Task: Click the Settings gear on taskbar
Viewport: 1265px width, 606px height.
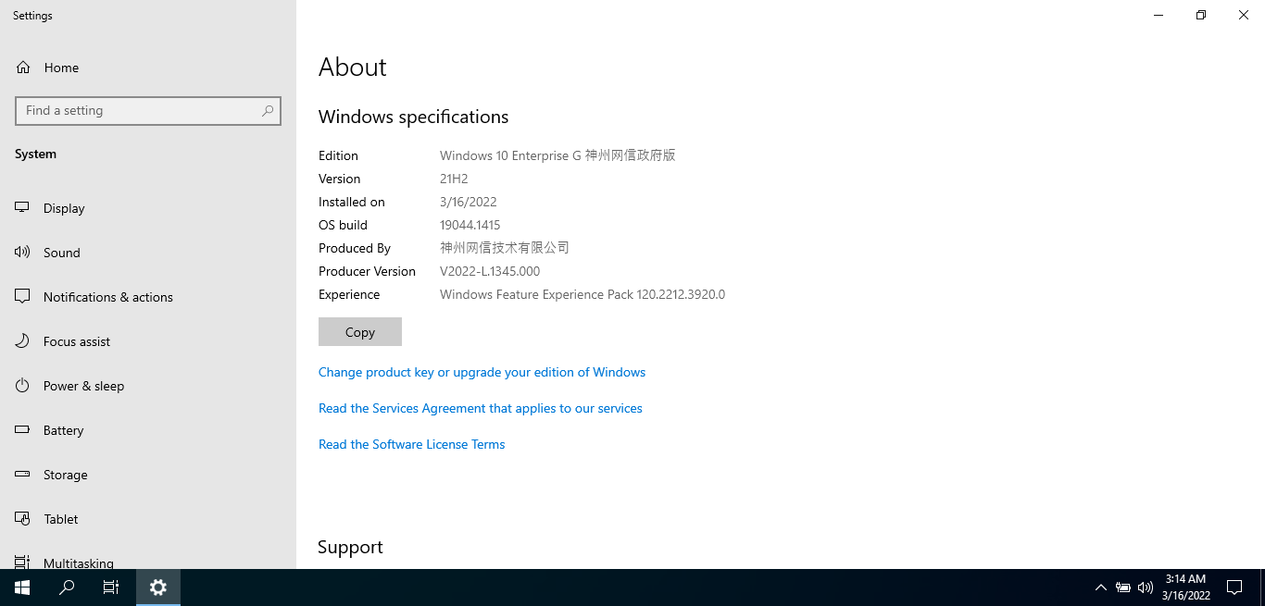Action: [158, 587]
